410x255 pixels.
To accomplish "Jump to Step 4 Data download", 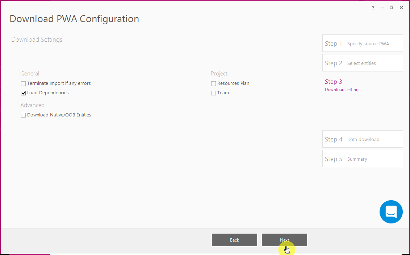I will pyautogui.click(x=363, y=139).
